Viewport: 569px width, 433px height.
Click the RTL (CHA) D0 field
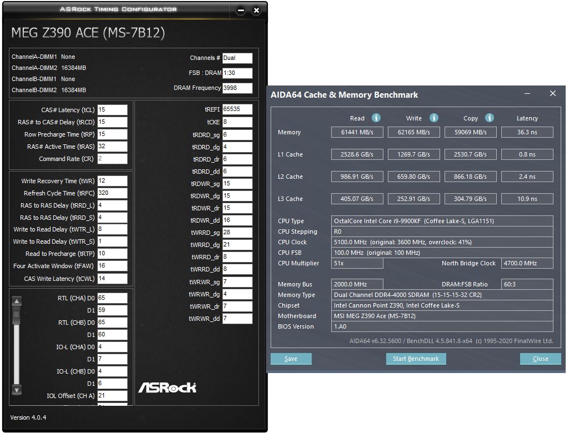coord(112,298)
